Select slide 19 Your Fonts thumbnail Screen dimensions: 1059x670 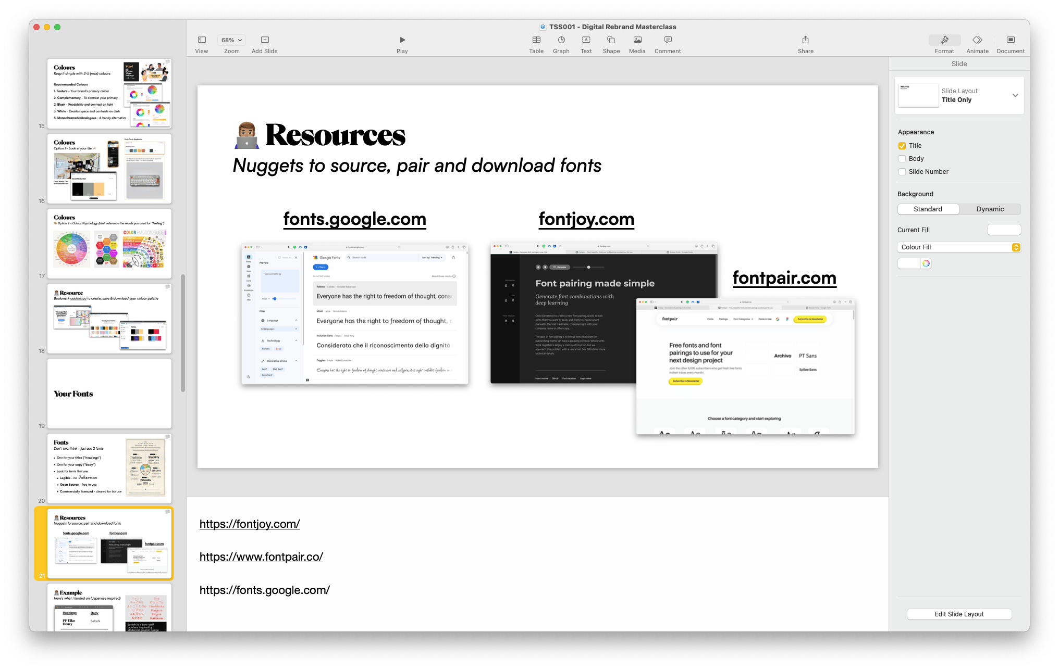pyautogui.click(x=109, y=394)
